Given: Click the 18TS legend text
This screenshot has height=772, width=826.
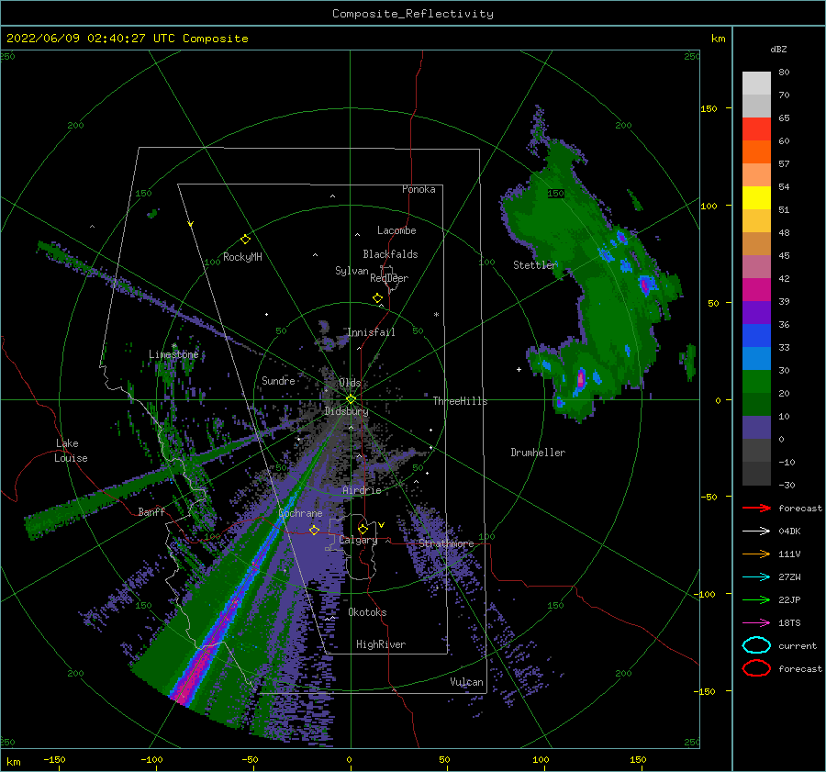Looking at the screenshot, I should pyautogui.click(x=789, y=623).
